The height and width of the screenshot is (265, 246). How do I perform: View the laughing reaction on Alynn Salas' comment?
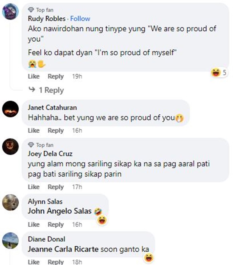pyautogui.click(x=103, y=220)
